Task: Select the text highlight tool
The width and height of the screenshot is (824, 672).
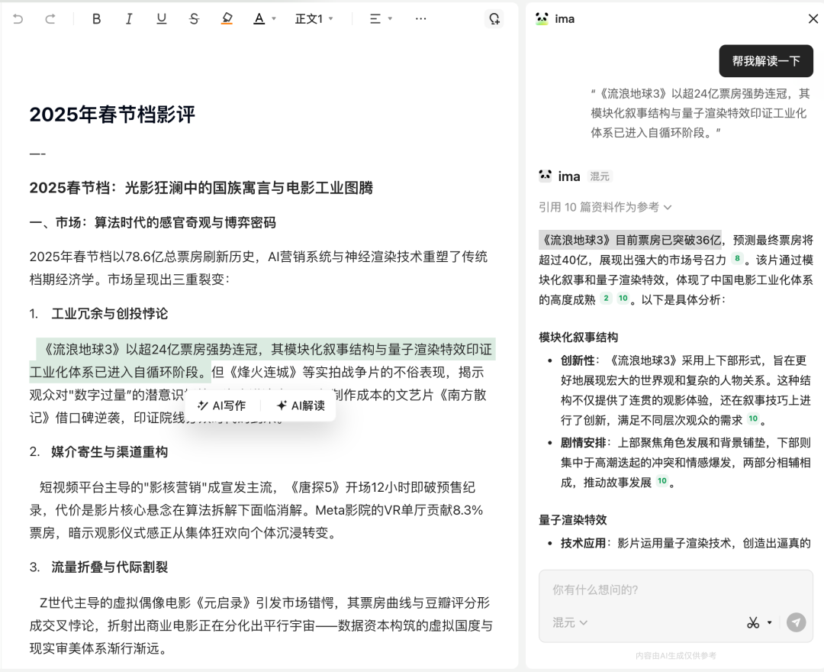Action: pyautogui.click(x=227, y=18)
